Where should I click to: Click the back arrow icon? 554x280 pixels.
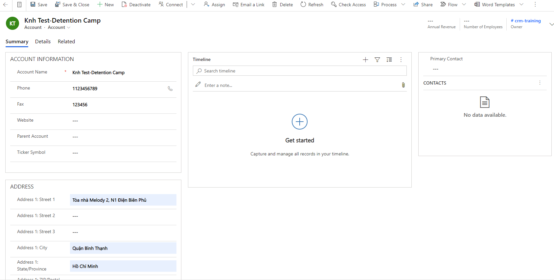pyautogui.click(x=5, y=5)
